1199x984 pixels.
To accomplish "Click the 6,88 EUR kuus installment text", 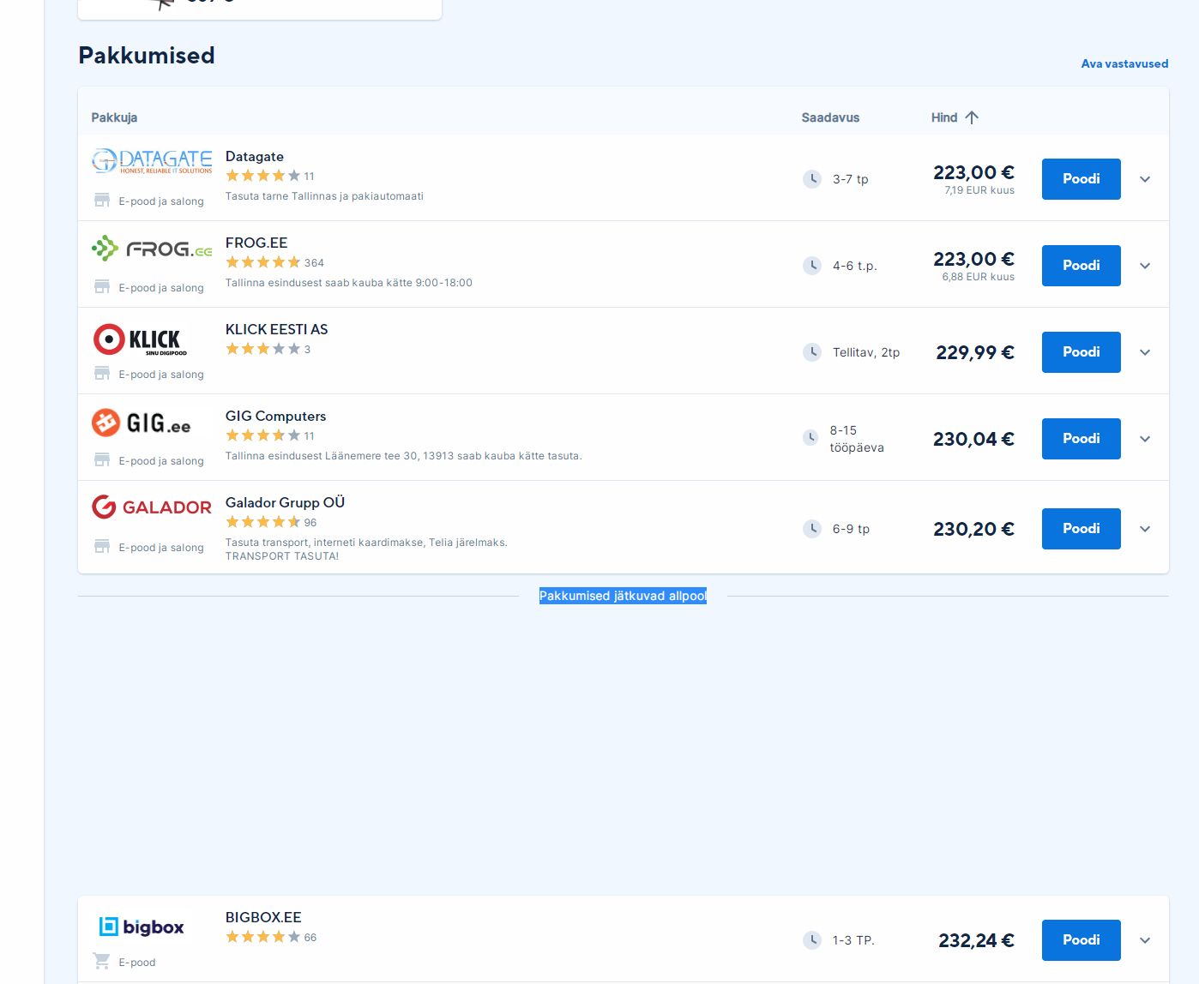I will [978, 277].
